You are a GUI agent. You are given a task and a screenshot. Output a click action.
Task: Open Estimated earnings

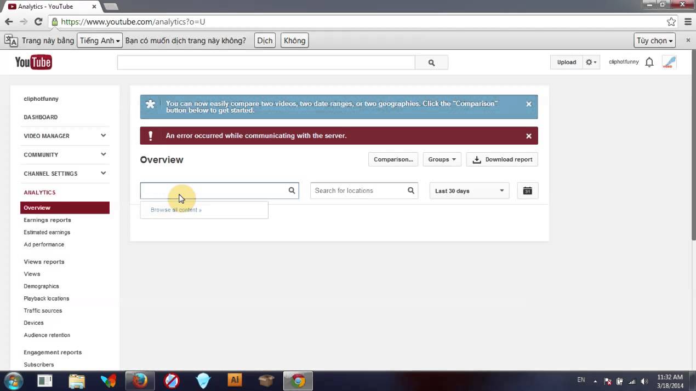click(x=47, y=232)
